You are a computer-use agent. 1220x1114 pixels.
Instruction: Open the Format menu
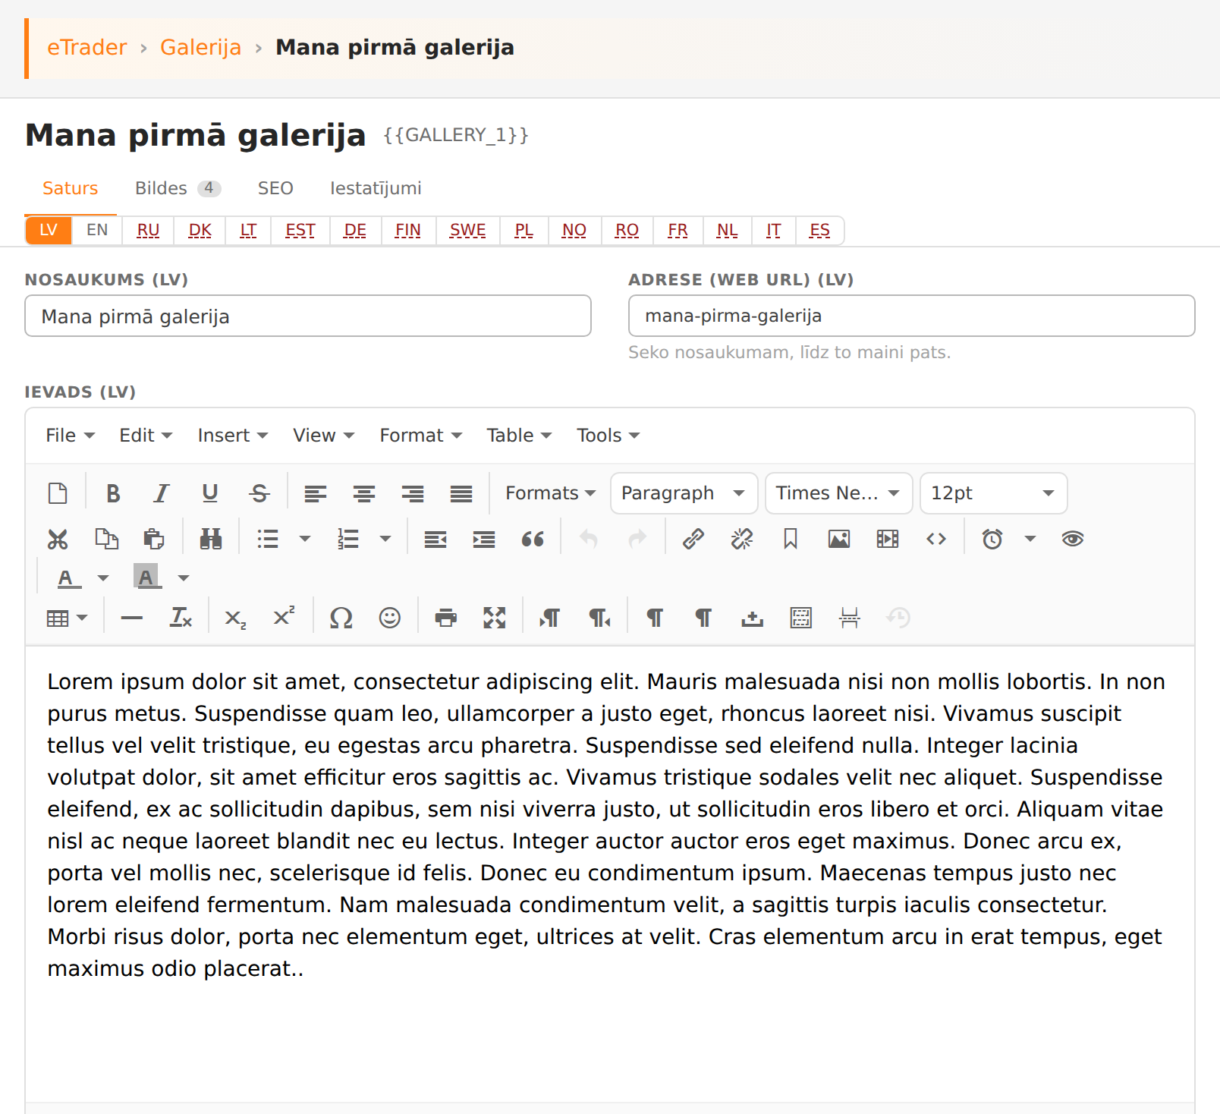click(421, 436)
